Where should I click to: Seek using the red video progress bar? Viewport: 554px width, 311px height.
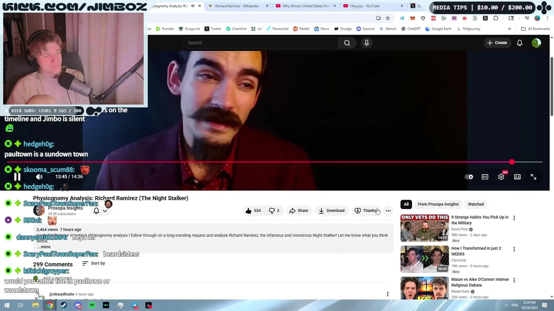coord(274,162)
